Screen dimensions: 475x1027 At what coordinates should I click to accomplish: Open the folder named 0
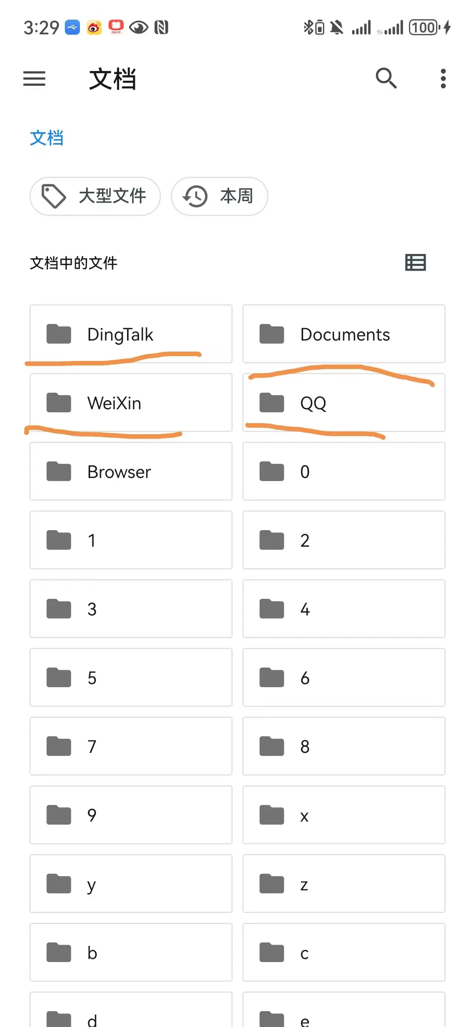point(343,471)
